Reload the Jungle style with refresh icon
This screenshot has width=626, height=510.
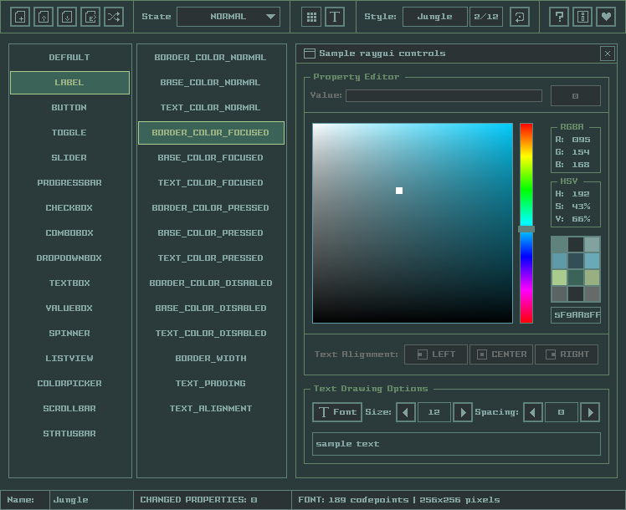[x=520, y=16]
